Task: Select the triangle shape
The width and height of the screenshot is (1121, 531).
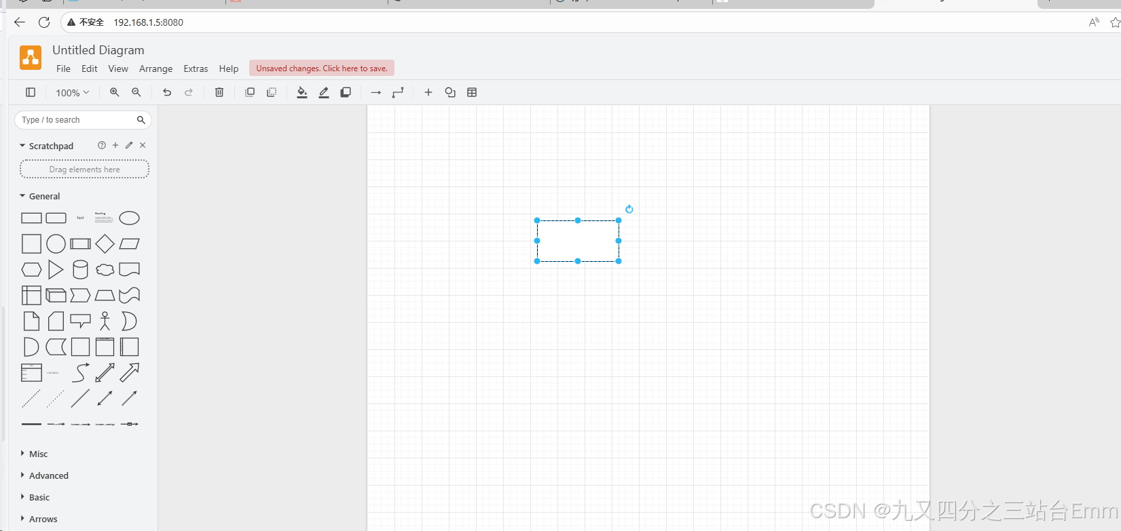Action: click(x=56, y=269)
